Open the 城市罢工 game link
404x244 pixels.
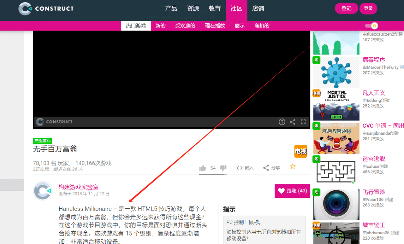click(374, 225)
